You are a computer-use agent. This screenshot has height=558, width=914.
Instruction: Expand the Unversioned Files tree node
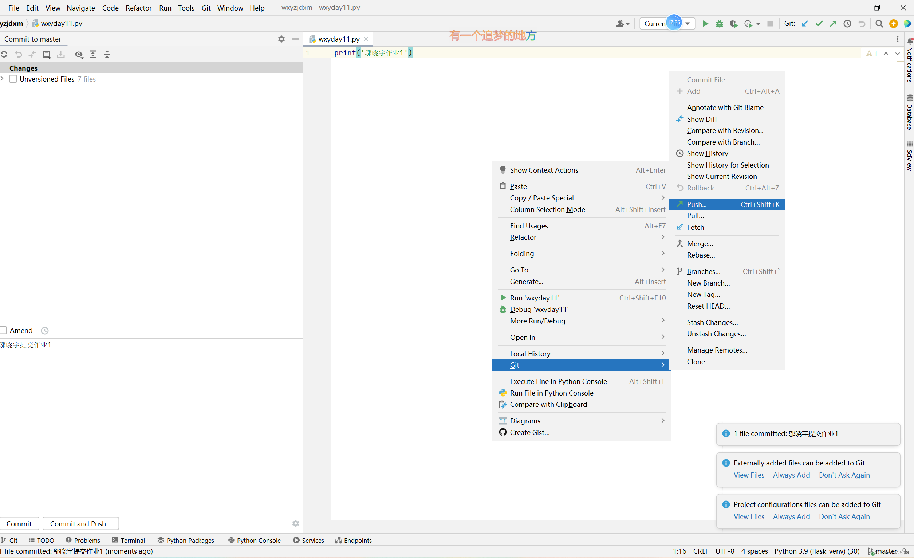[3, 79]
